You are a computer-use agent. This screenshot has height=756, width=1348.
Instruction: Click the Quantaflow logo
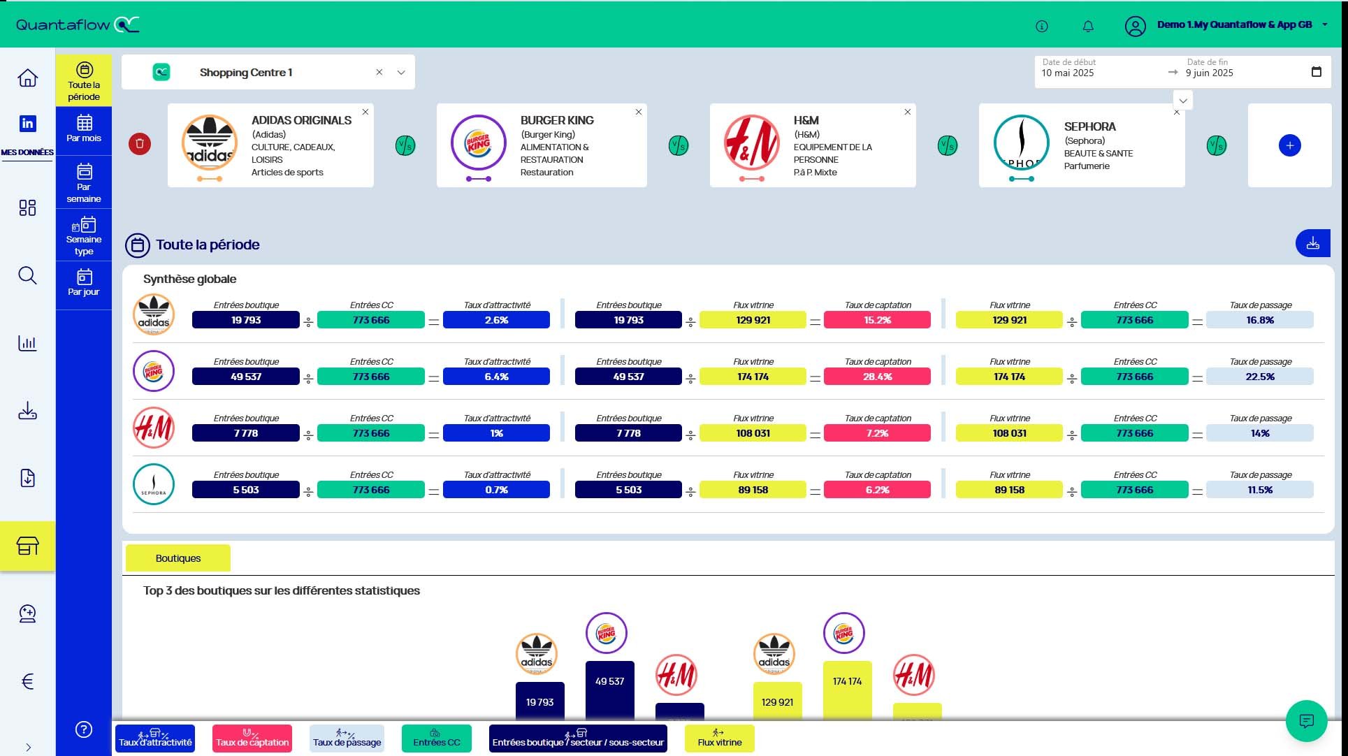[x=78, y=24]
